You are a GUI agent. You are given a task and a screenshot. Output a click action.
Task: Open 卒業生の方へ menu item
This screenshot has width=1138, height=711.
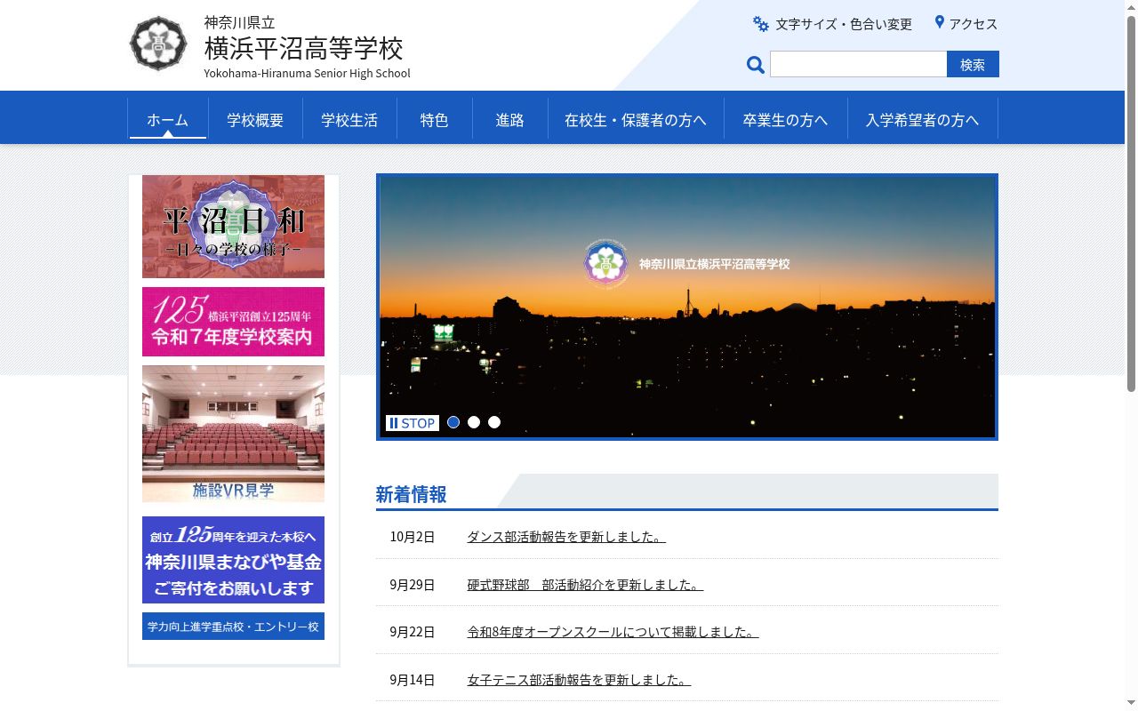786,119
